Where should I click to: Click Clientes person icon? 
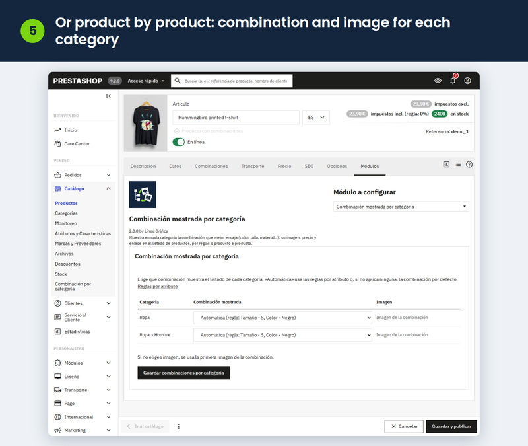point(57,303)
